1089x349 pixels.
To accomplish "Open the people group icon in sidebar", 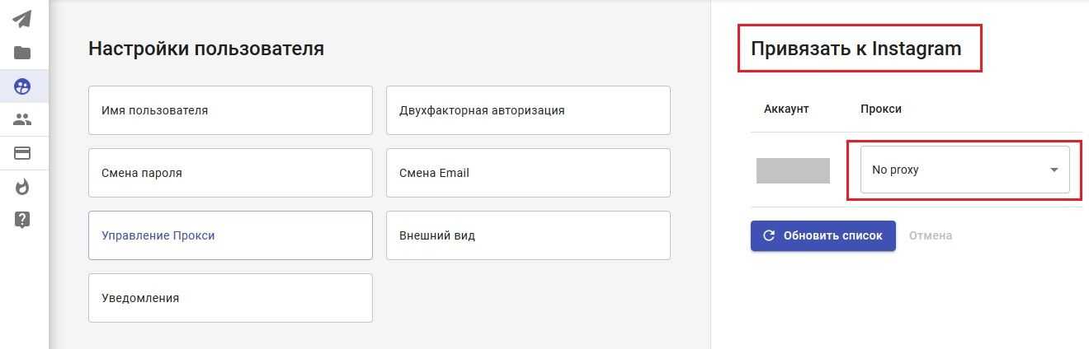I will [x=22, y=120].
